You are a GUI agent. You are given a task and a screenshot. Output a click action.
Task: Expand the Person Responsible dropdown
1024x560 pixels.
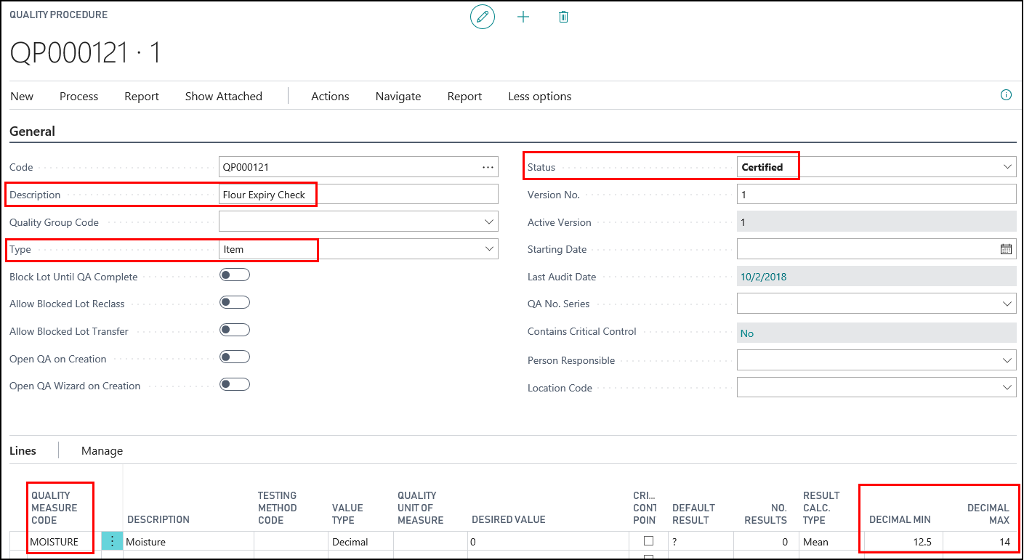(1007, 360)
